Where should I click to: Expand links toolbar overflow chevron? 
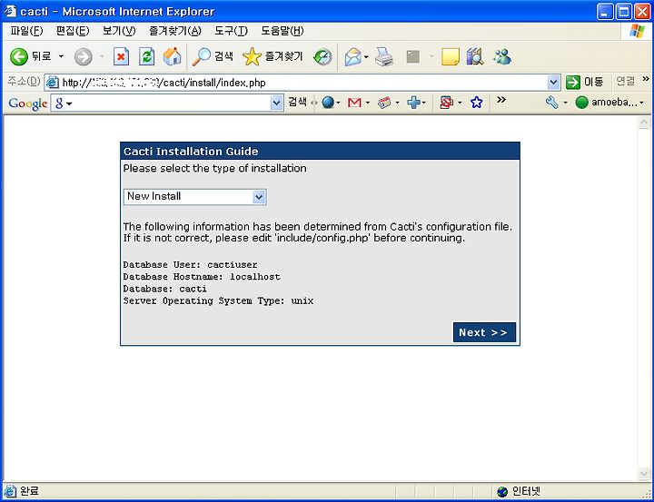pos(646,79)
